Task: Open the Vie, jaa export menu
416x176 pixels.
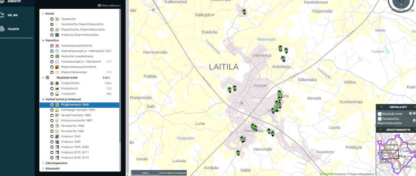Action: tap(12, 15)
